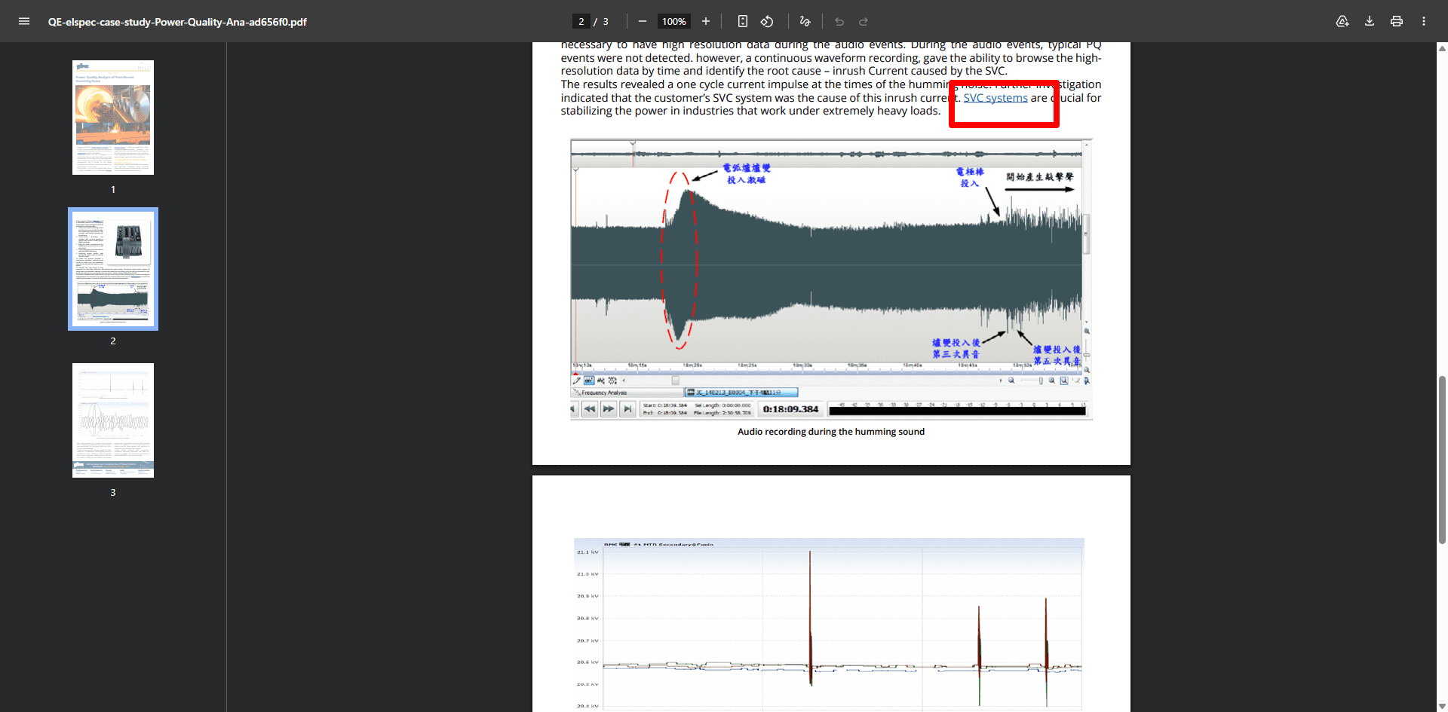Image resolution: width=1448 pixels, height=712 pixels.
Task: Click the redo arrow icon
Action: point(864,21)
